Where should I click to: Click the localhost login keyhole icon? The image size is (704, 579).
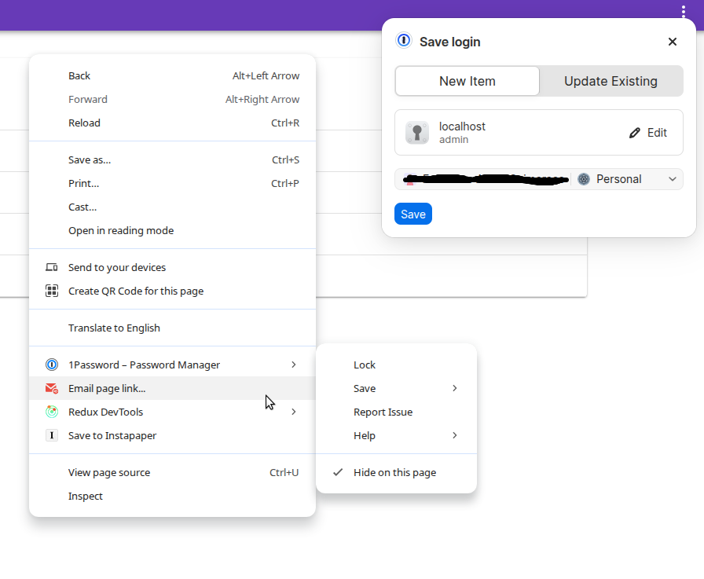pyautogui.click(x=417, y=133)
